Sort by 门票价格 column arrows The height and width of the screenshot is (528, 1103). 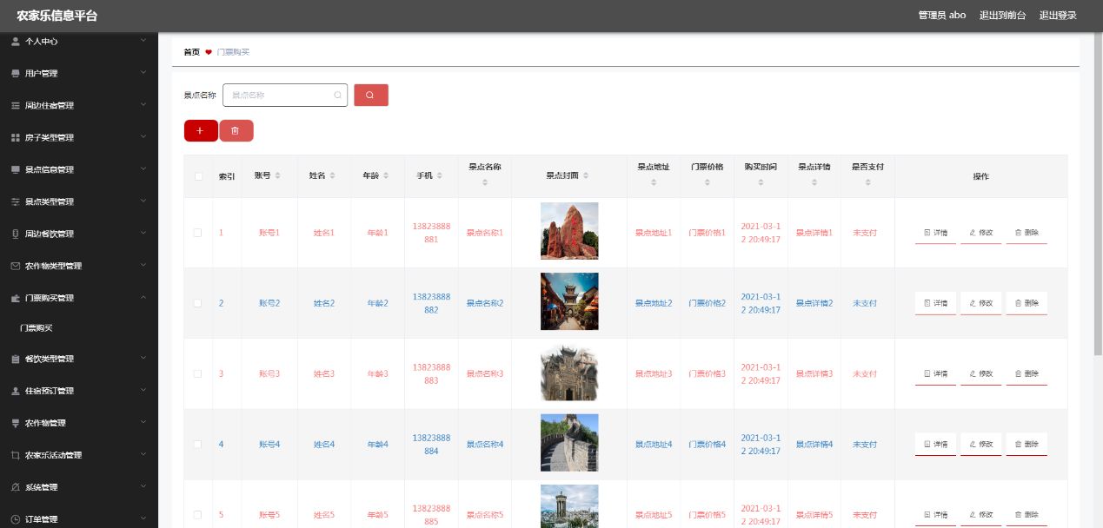(x=708, y=182)
